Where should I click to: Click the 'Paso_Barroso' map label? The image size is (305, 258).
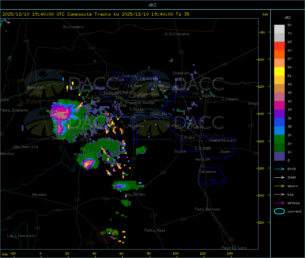click(x=207, y=209)
